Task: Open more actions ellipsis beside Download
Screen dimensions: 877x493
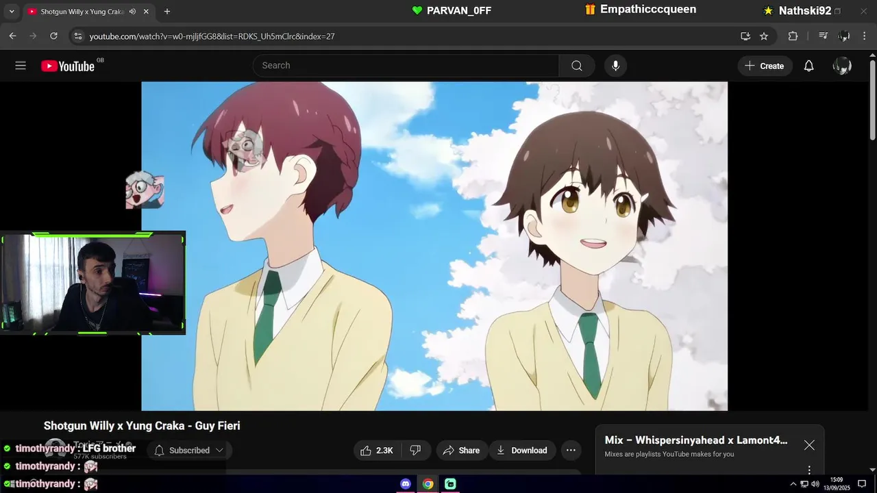Action: click(x=571, y=450)
